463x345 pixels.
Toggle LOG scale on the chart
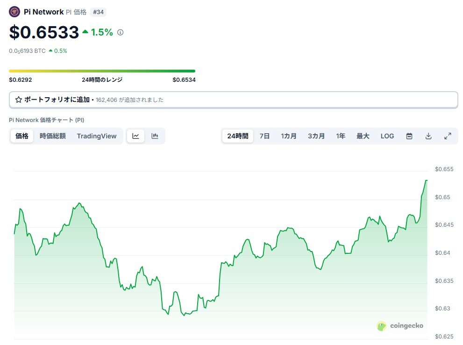click(387, 136)
